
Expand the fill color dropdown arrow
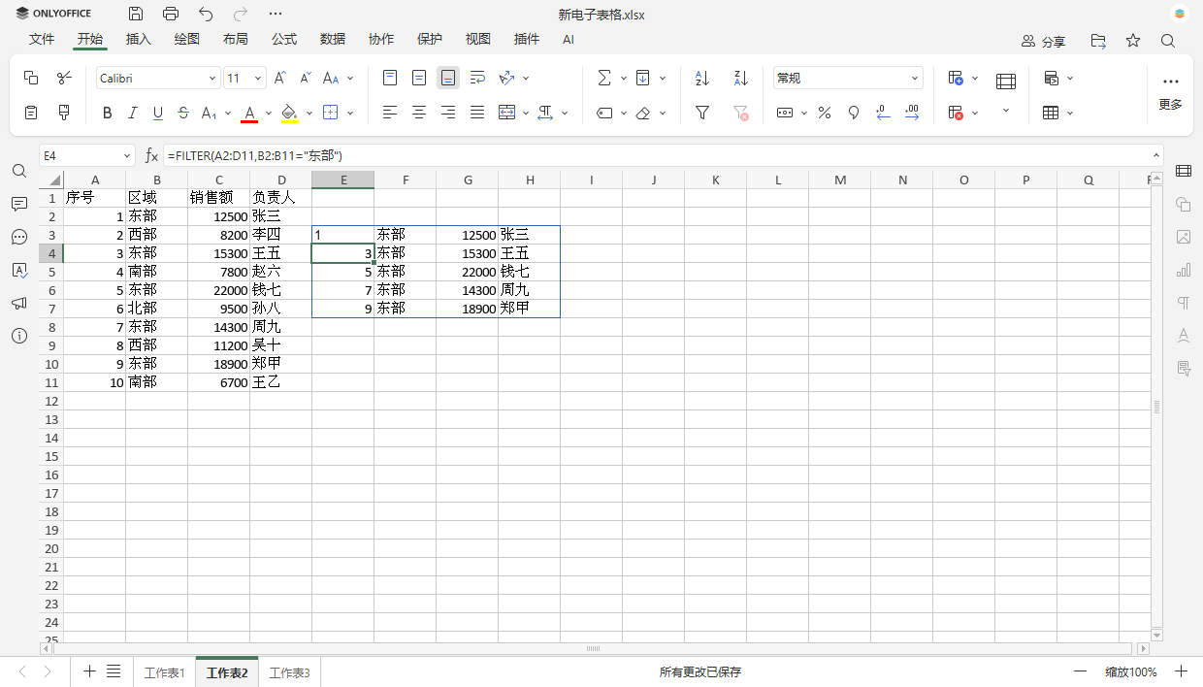click(x=309, y=113)
